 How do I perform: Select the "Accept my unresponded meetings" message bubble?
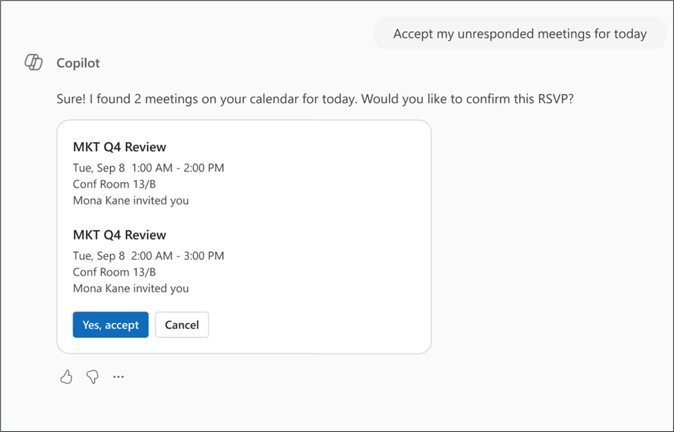coord(519,34)
